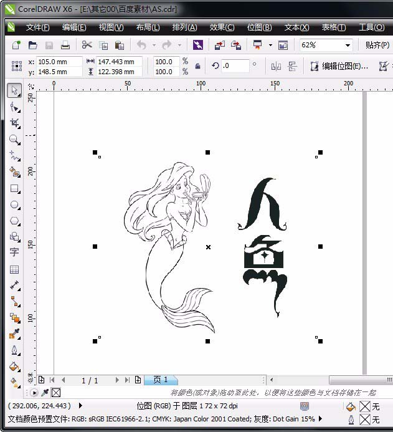The width and height of the screenshot is (393, 432).
Task: Select the Blend effects tool
Action: [14, 318]
